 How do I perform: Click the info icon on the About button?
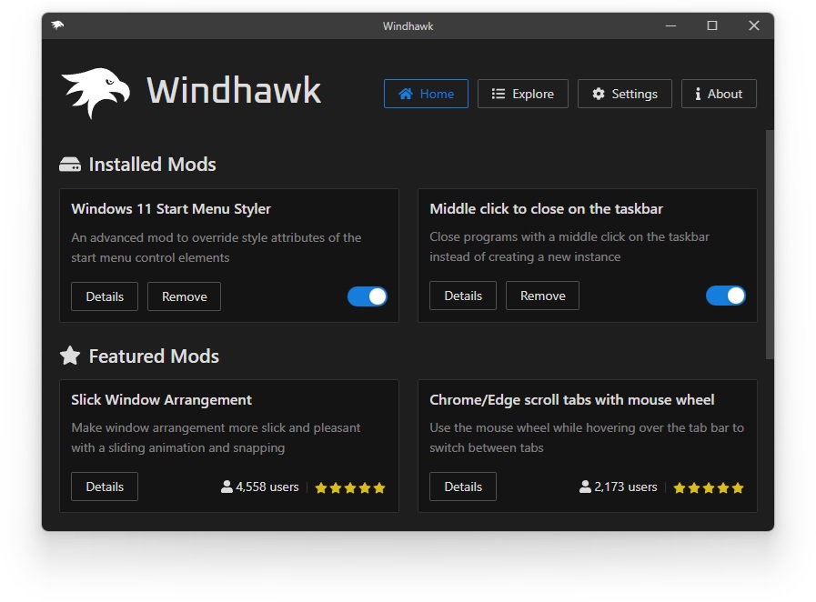(x=697, y=93)
